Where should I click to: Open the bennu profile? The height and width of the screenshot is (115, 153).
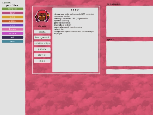12,29
